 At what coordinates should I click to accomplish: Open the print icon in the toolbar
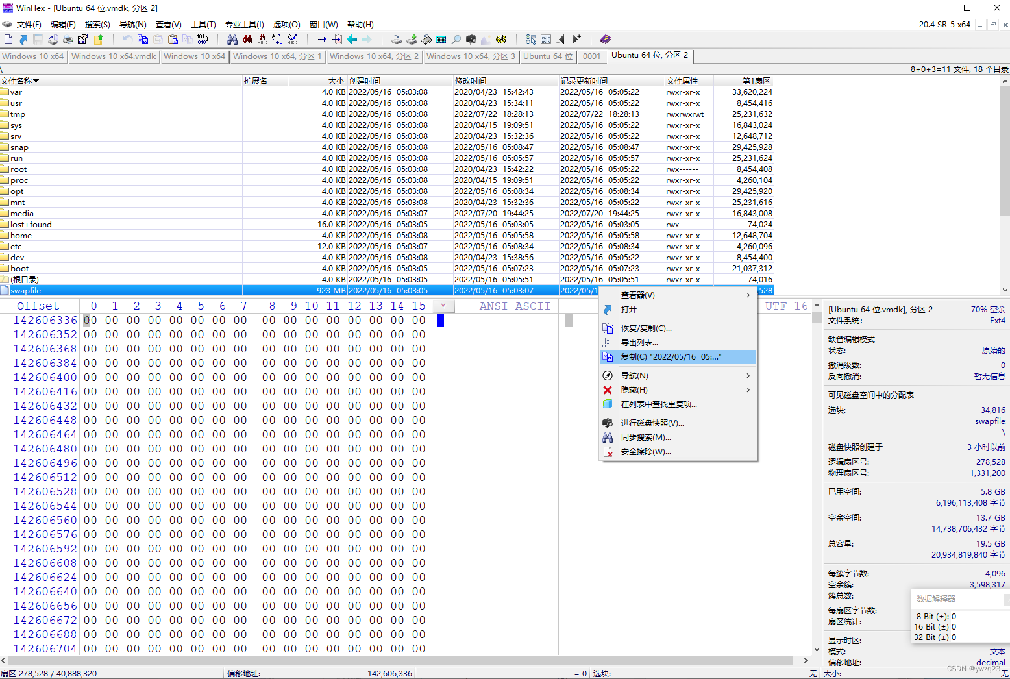pos(68,39)
